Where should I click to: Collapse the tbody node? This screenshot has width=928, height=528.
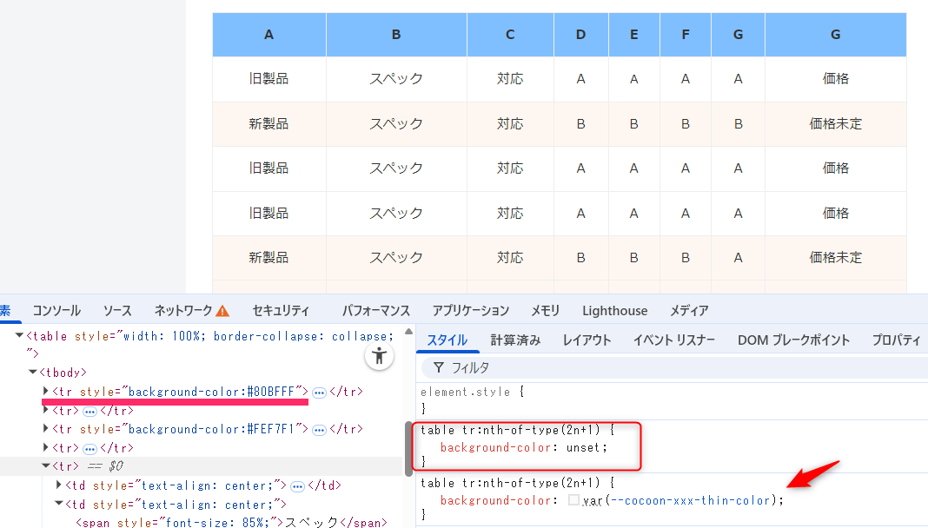32,373
